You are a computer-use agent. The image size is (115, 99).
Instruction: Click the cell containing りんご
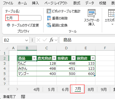(x=27, y=63)
